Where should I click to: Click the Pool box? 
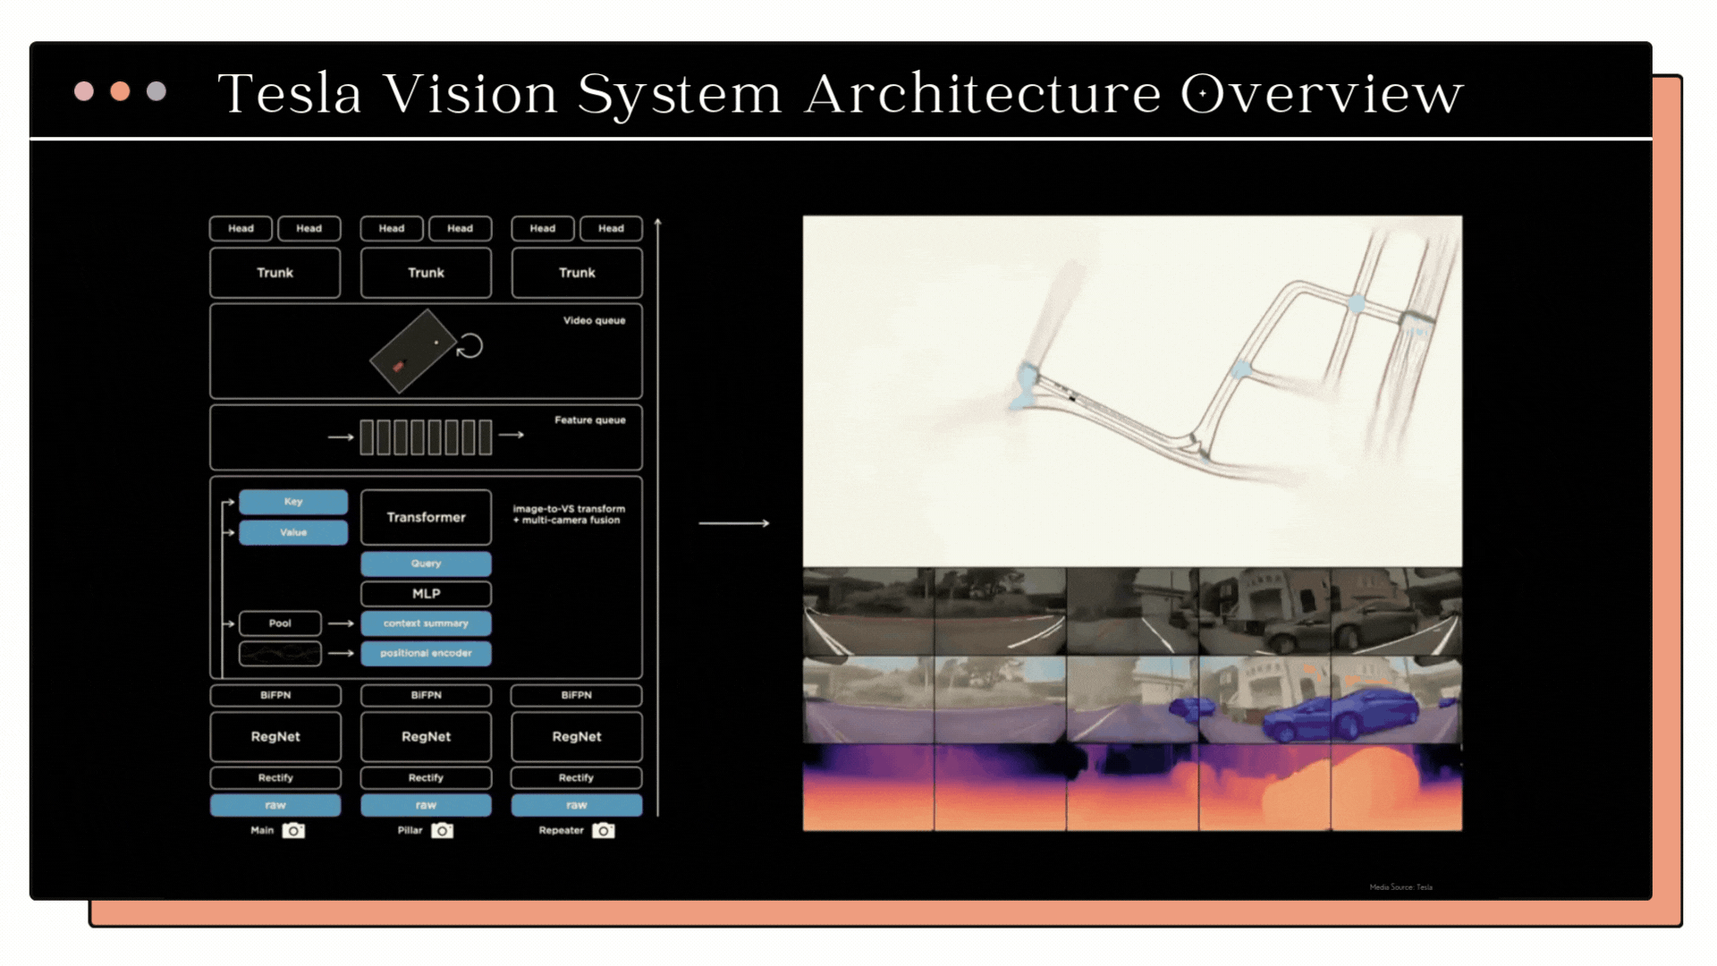(x=280, y=623)
